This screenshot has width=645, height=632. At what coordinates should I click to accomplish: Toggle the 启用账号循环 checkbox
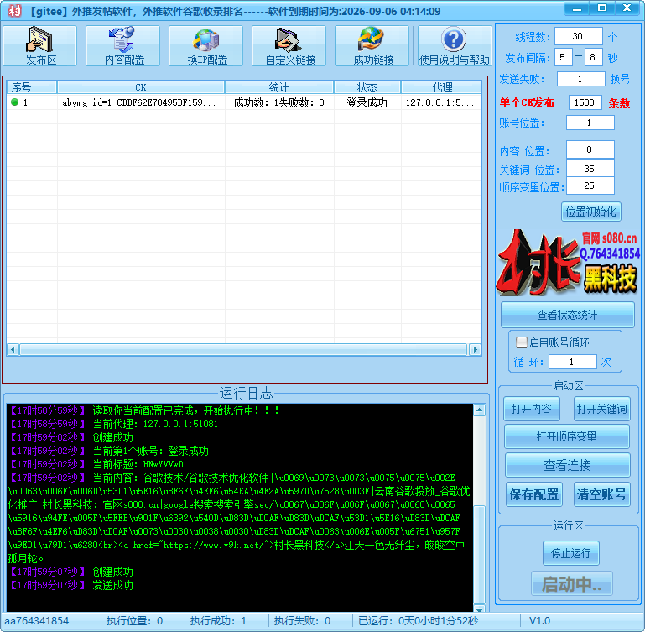click(521, 342)
